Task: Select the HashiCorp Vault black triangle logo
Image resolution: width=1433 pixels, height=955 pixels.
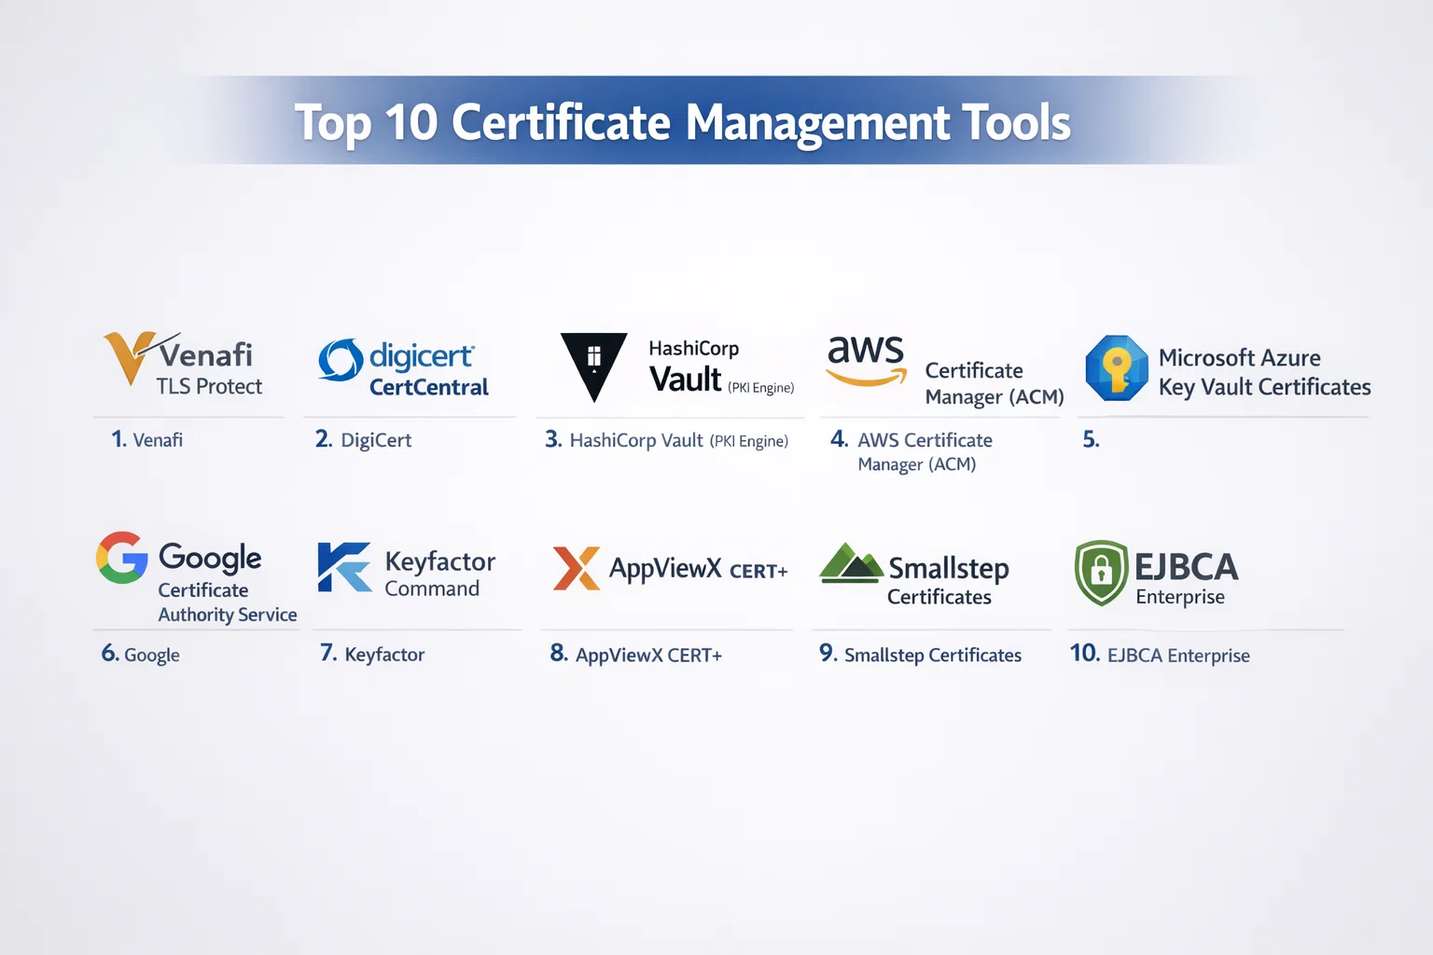Action: pyautogui.click(x=593, y=365)
